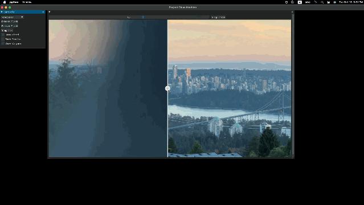Open the Window menu
Screen dimensions: 364x205
[27, 2]
